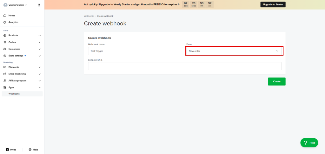Click the Customers people icon
The width and height of the screenshot is (325, 154).
pos(5,49)
